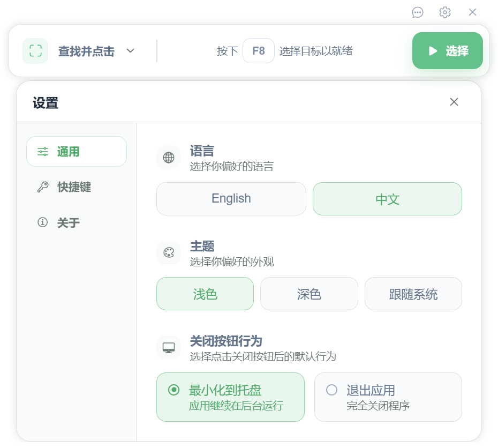This screenshot has width=498, height=448.
Task: Click the 查找并点击 mode label
Action: [x=86, y=51]
